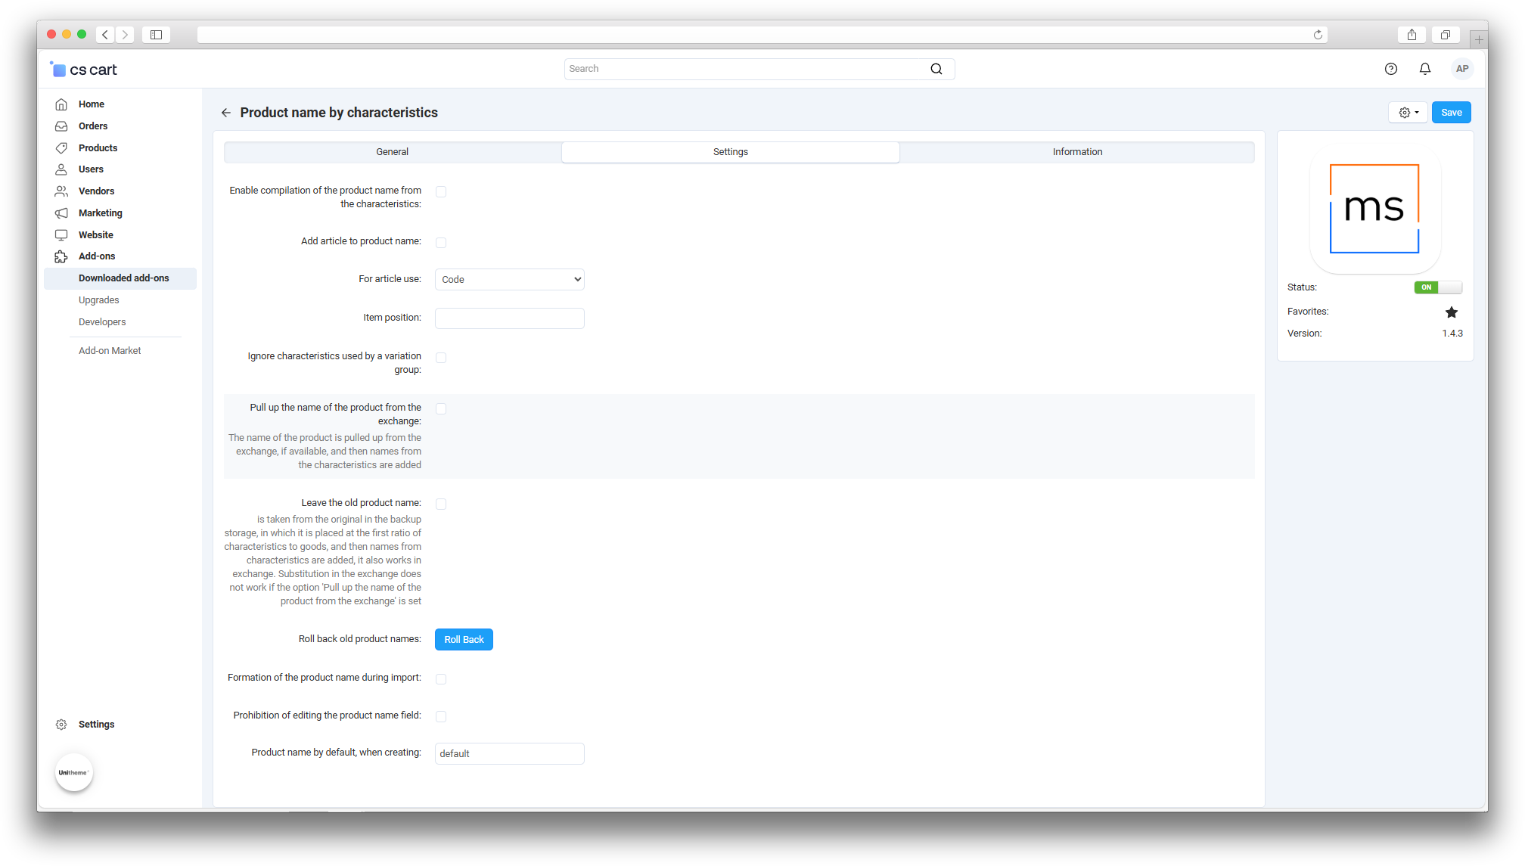Click the Unitheme round badge
This screenshot has height=866, width=1525.
(73, 772)
